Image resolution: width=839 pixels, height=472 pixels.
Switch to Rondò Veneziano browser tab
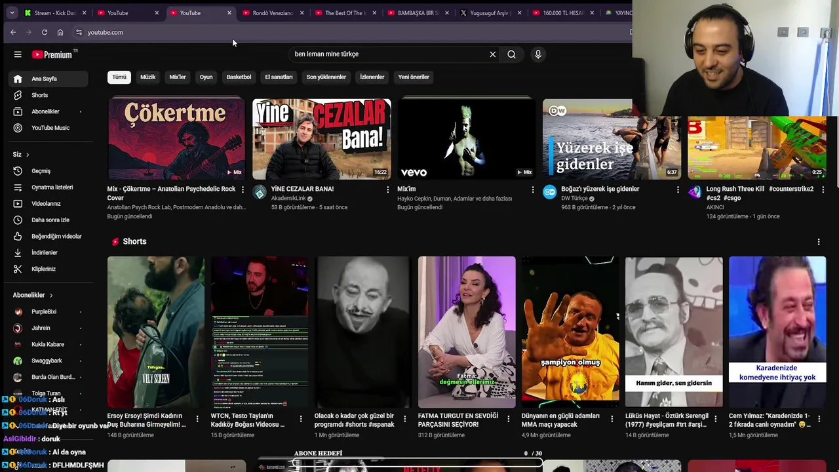tap(273, 12)
